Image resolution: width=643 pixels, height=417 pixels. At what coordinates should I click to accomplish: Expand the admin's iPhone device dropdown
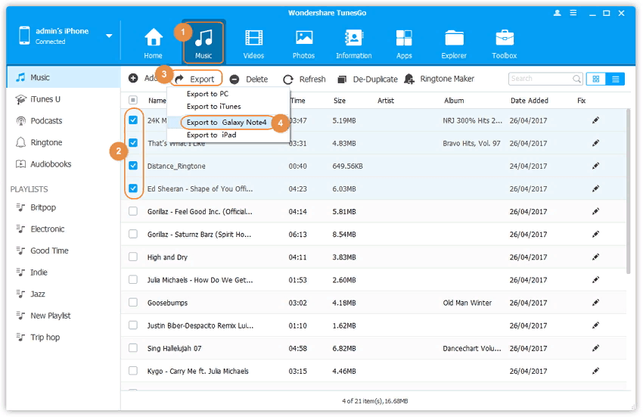point(109,36)
